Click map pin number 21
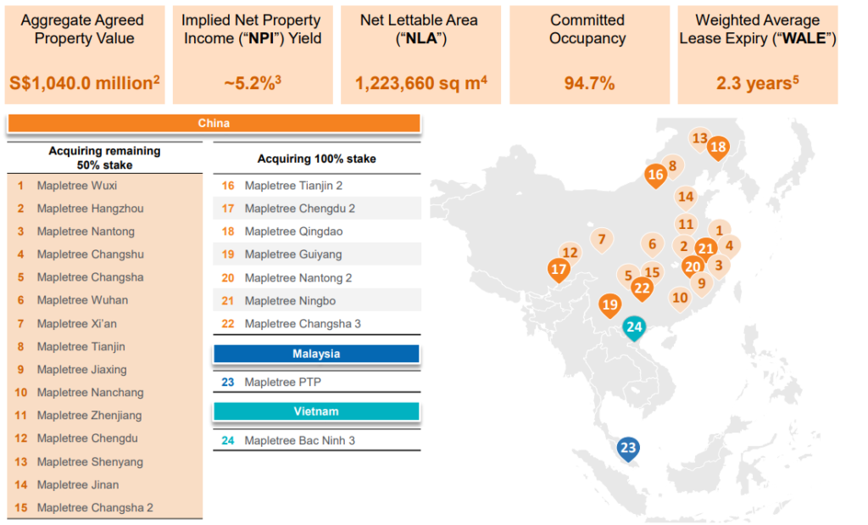This screenshot has width=868, height=525. [x=706, y=249]
